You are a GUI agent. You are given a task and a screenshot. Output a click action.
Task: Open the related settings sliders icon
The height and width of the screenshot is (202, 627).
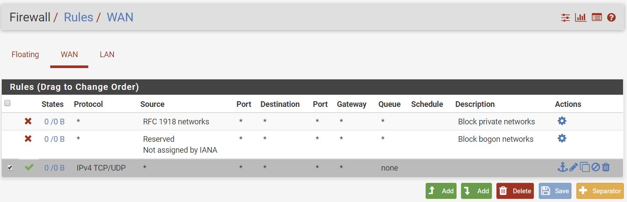click(x=566, y=17)
